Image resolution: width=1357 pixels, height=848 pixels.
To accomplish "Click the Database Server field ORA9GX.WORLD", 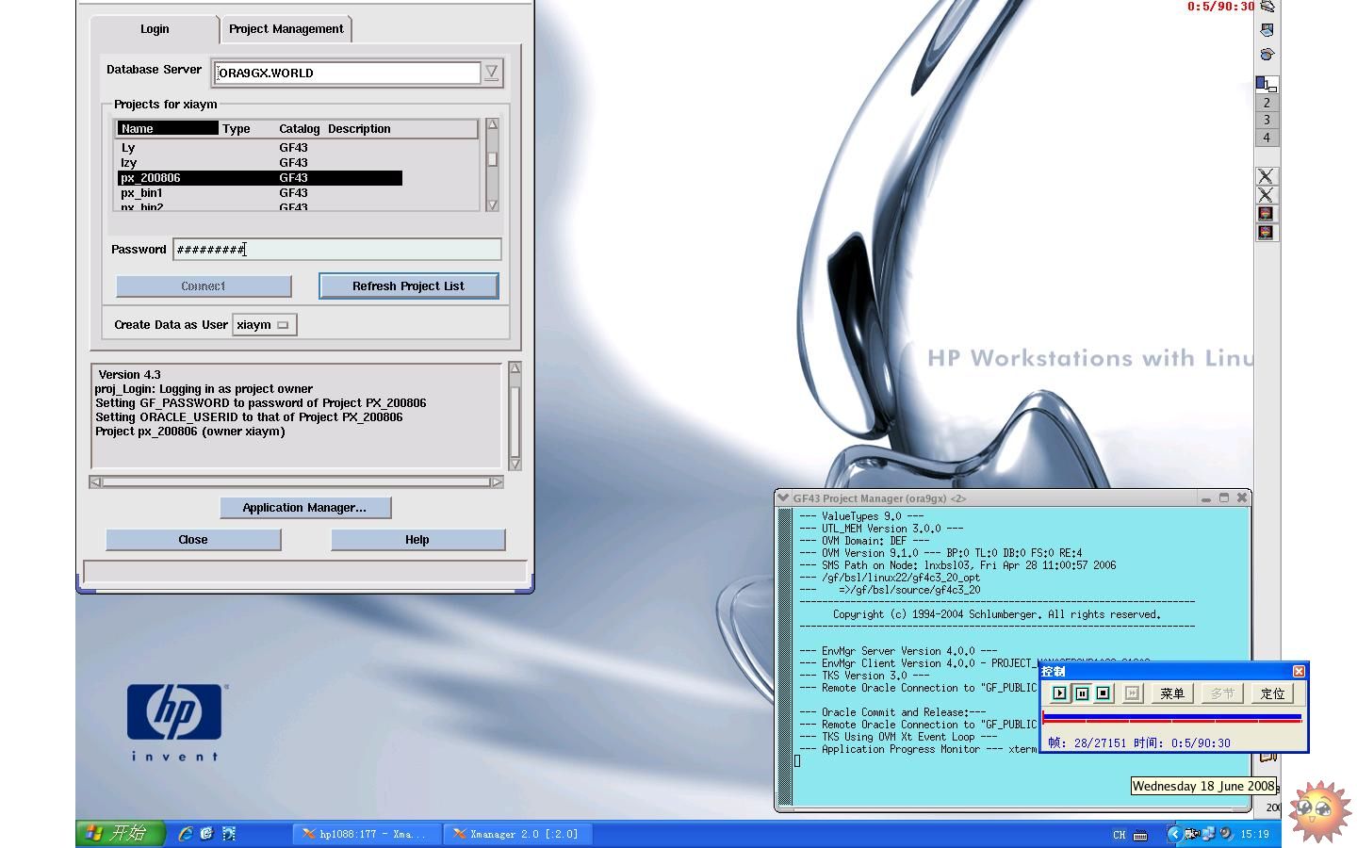I will (348, 73).
